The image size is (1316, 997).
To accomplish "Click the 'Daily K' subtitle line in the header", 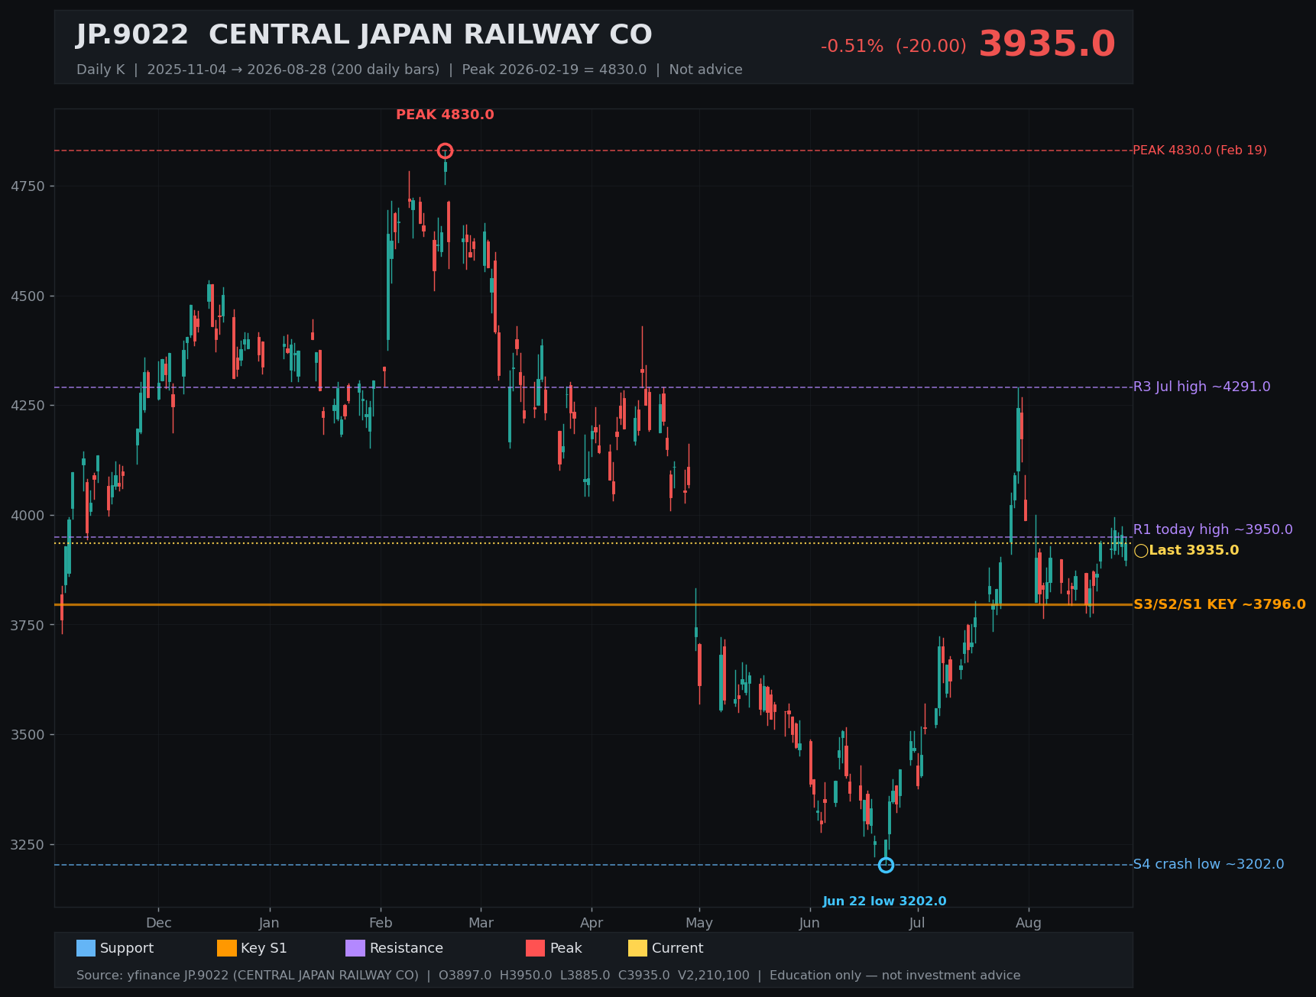I will coord(410,70).
